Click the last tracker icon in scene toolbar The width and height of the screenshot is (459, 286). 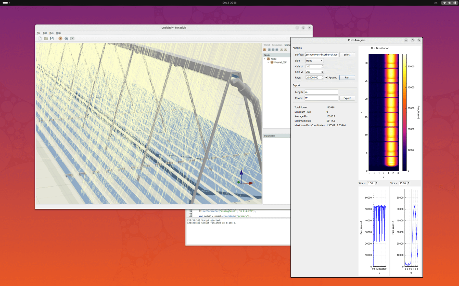click(x=286, y=50)
